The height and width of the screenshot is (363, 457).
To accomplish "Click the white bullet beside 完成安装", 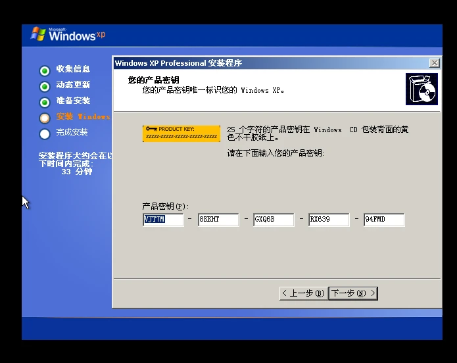I will (x=45, y=134).
